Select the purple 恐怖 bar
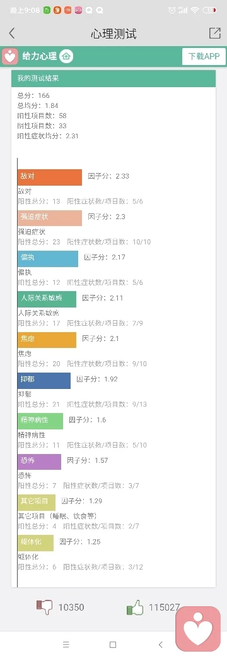The image size is (227, 658). (39, 462)
